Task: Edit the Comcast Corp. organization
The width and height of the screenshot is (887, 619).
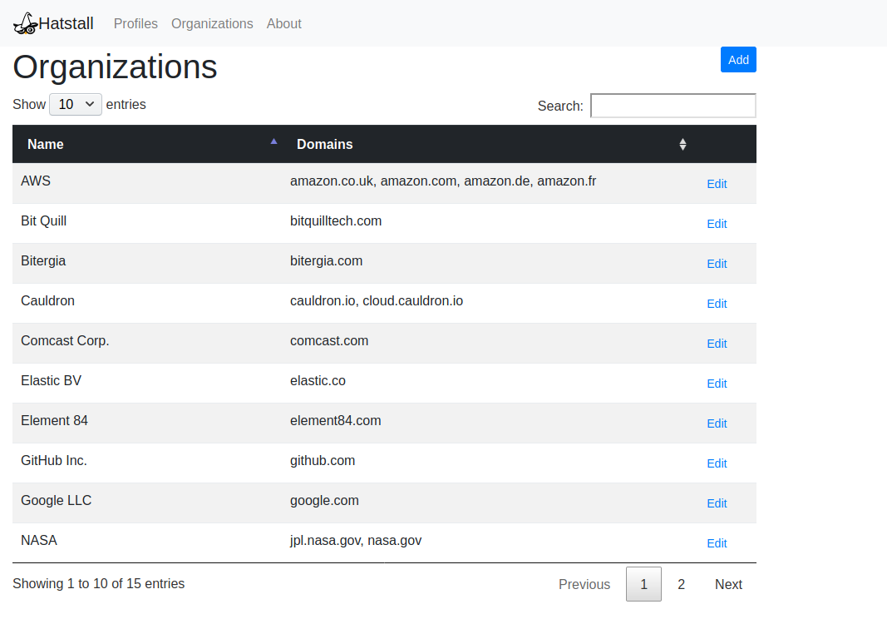Action: (x=717, y=344)
